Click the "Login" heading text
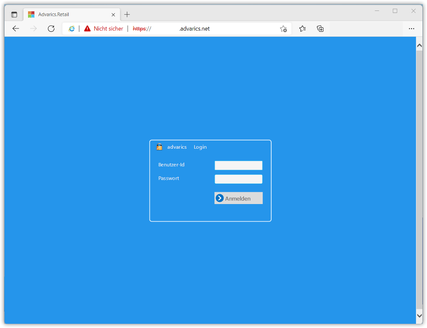 (x=200, y=147)
